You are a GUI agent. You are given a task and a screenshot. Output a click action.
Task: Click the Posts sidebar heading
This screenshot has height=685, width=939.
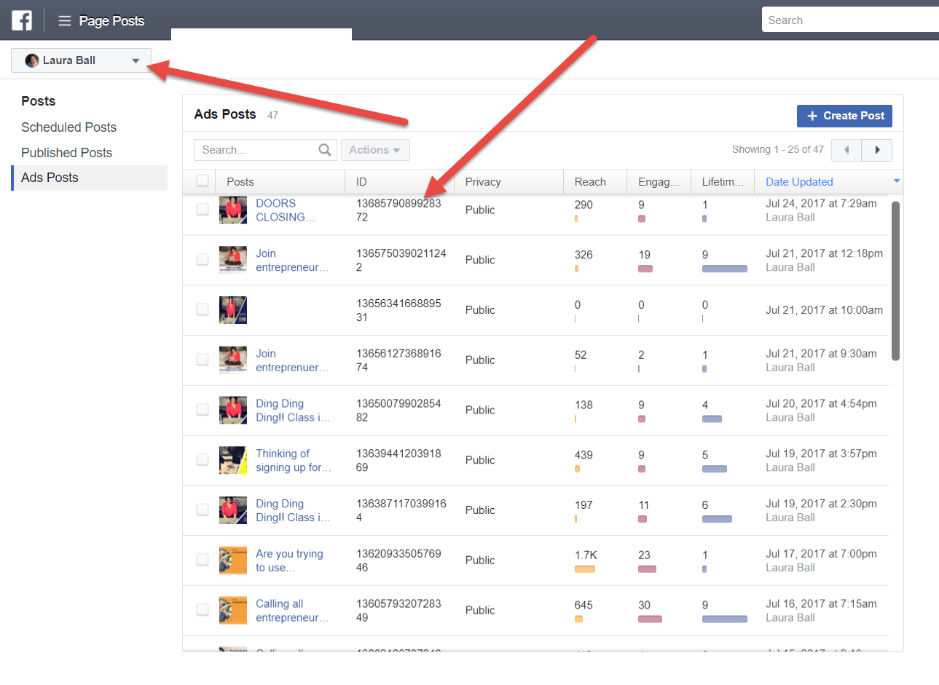point(39,101)
